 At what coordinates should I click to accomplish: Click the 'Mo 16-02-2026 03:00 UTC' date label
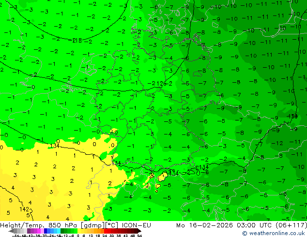coord(224,225)
